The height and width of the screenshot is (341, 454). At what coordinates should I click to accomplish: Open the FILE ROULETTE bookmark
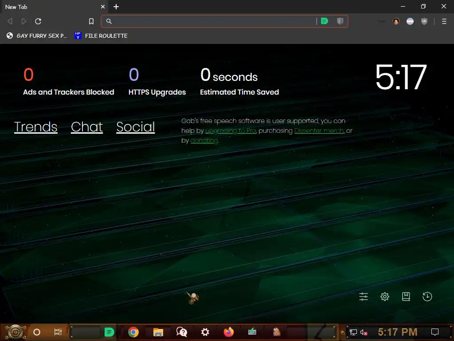(x=101, y=36)
